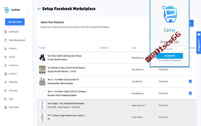Image resolution: width=201 pixels, height=126 pixels.
Task: Click the Analytics sidebar icon
Action: 6,74
